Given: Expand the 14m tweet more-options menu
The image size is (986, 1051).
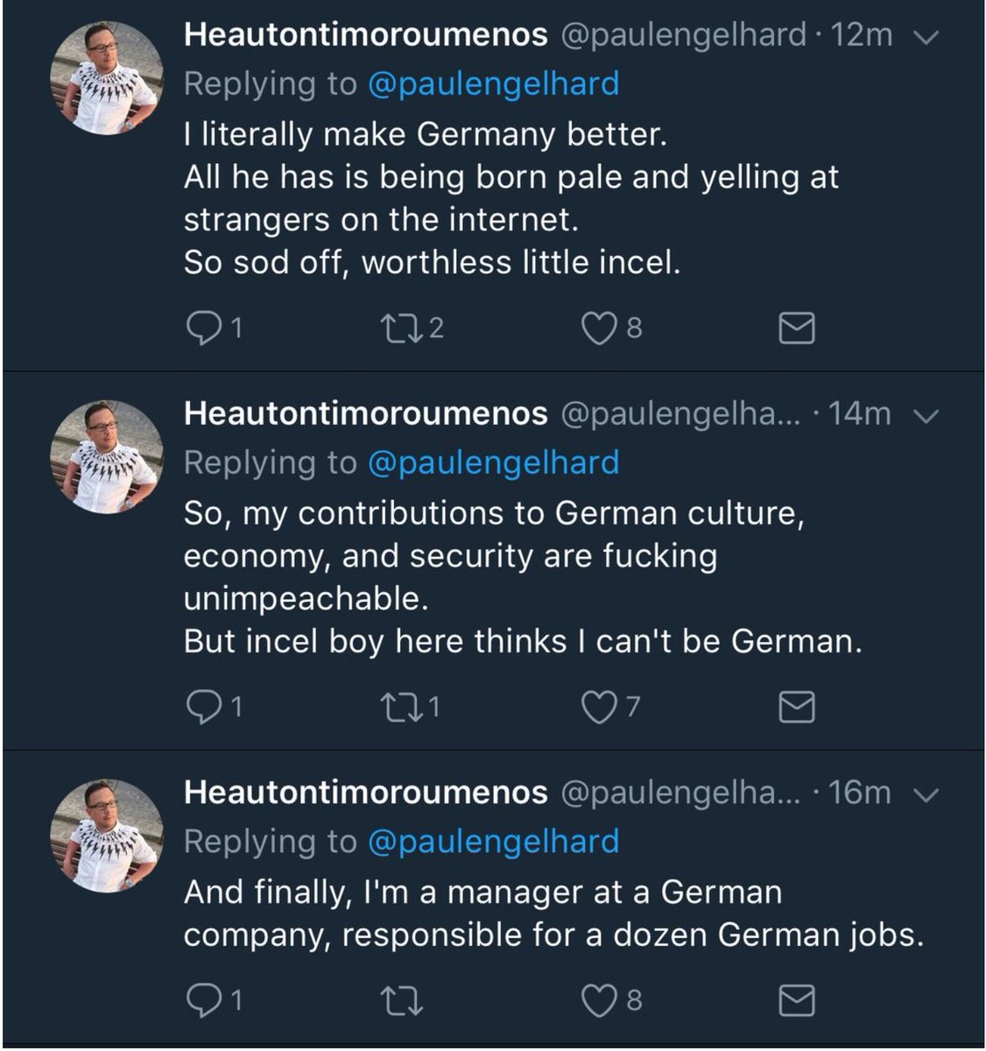Looking at the screenshot, I should (x=926, y=416).
